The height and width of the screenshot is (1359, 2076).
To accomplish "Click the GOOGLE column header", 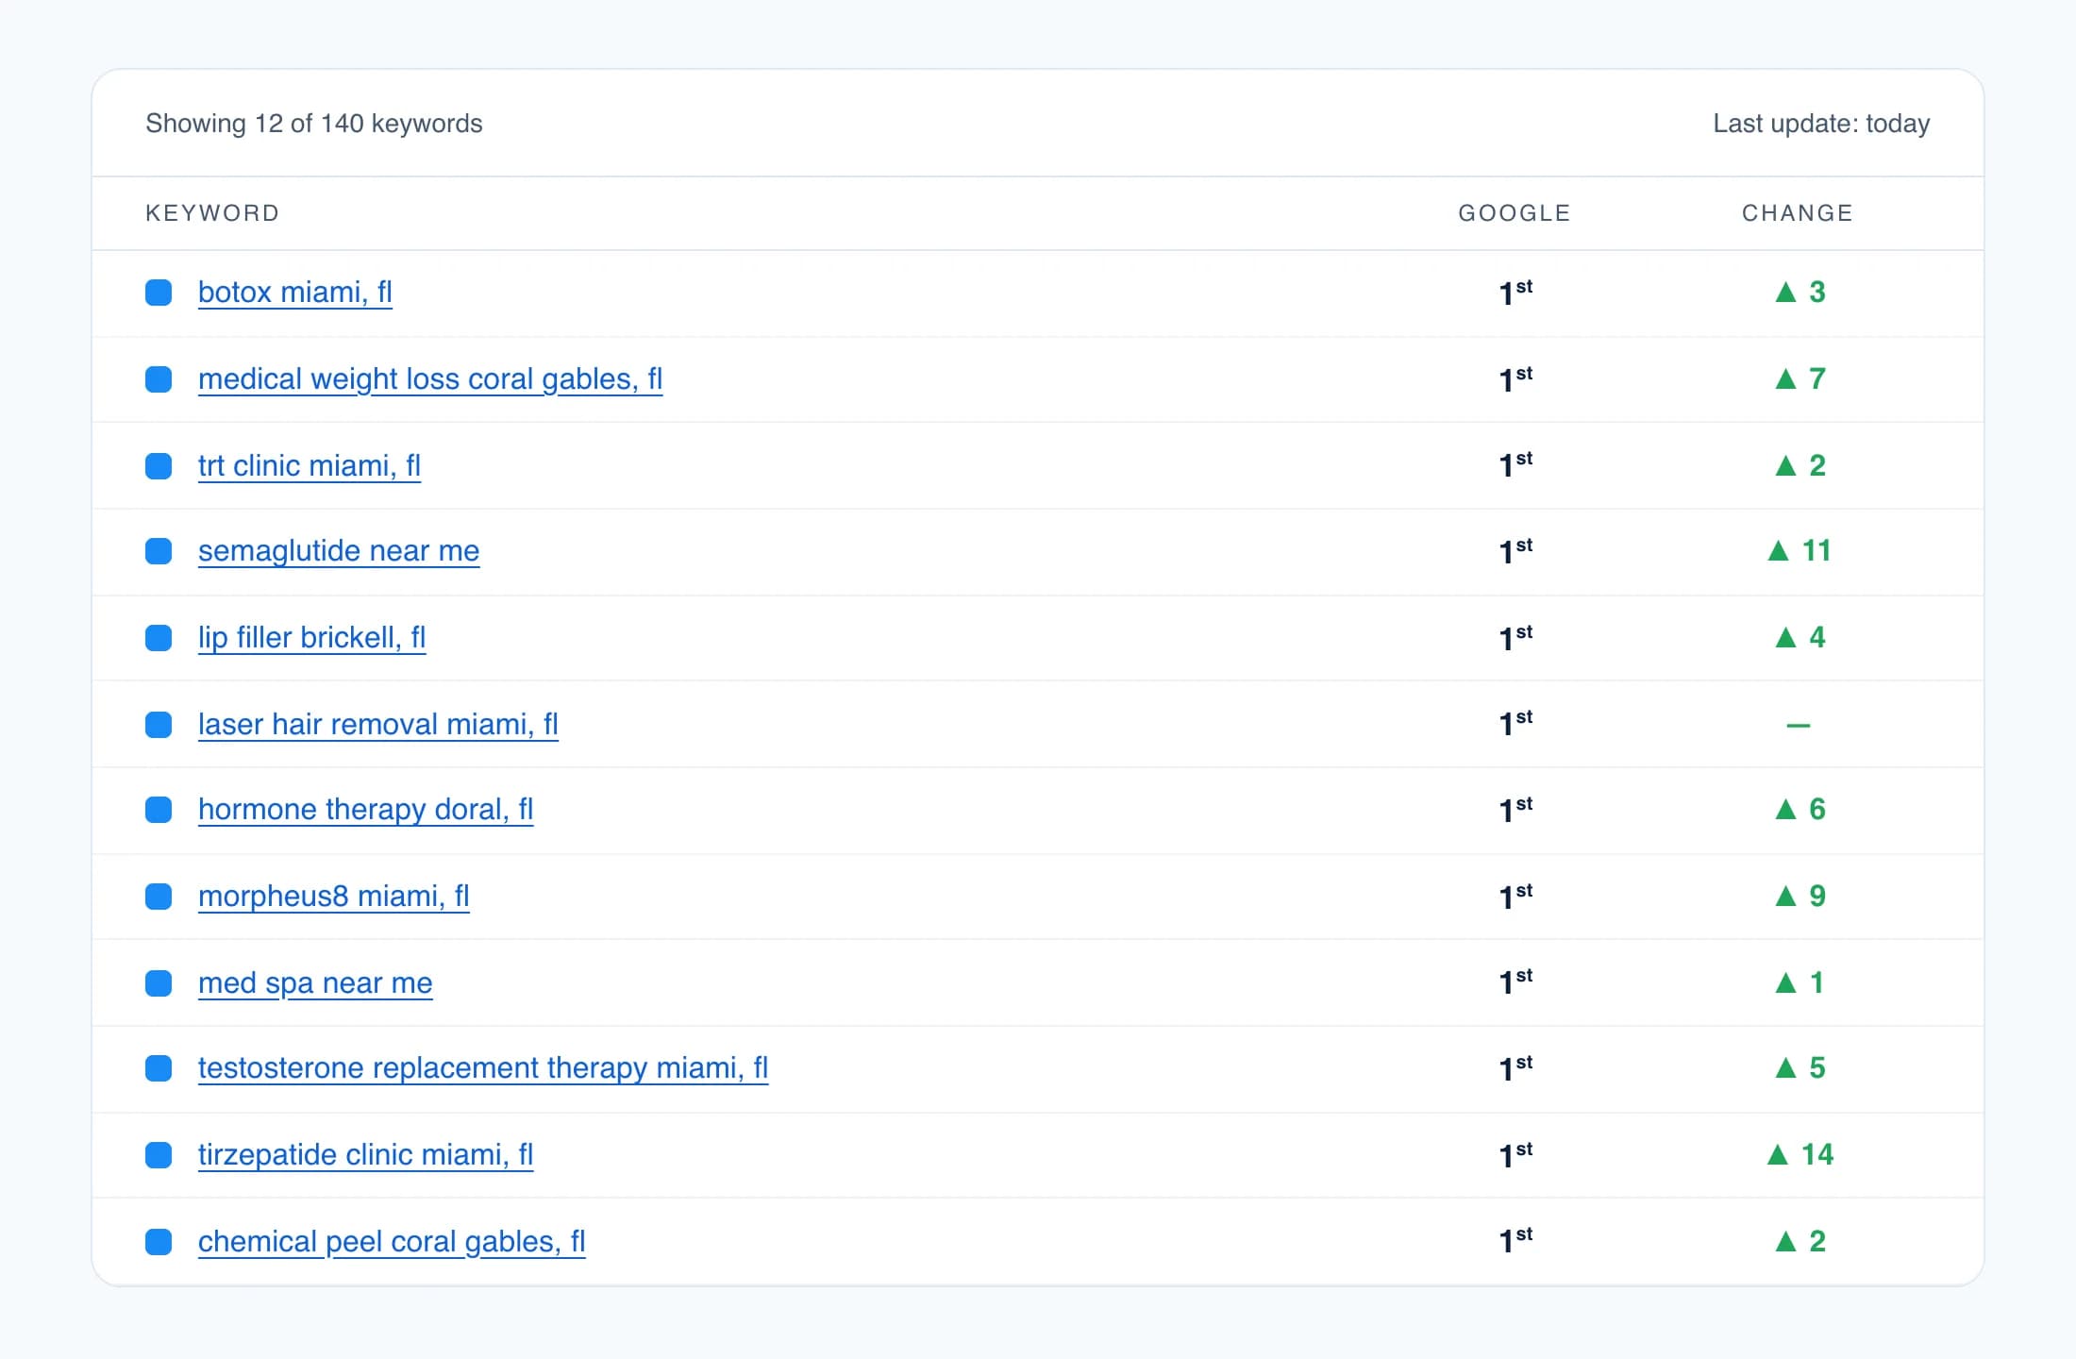I will (x=1515, y=213).
